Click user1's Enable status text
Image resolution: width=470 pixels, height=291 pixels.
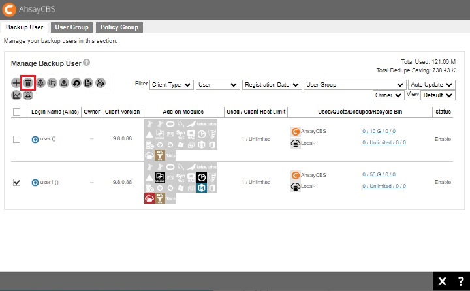[443, 182]
